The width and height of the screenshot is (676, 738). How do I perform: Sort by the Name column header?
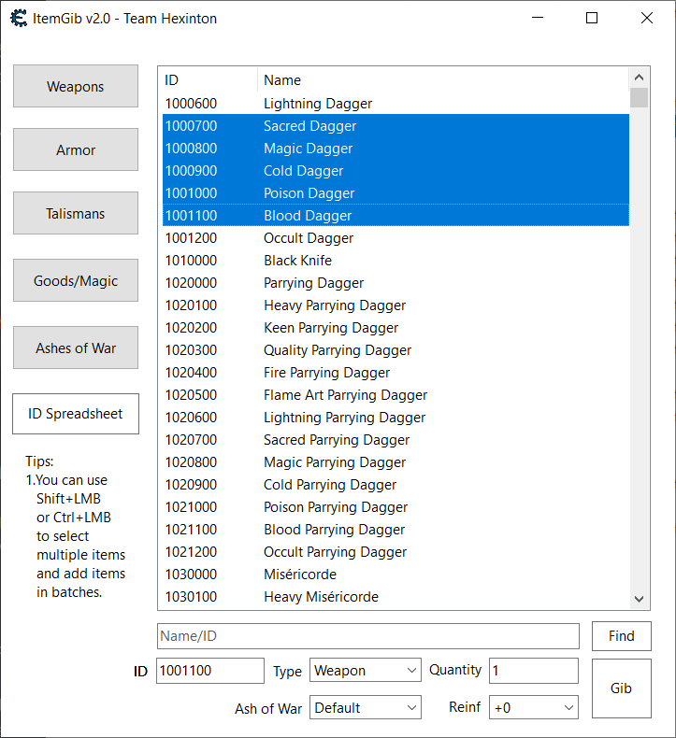tap(443, 80)
